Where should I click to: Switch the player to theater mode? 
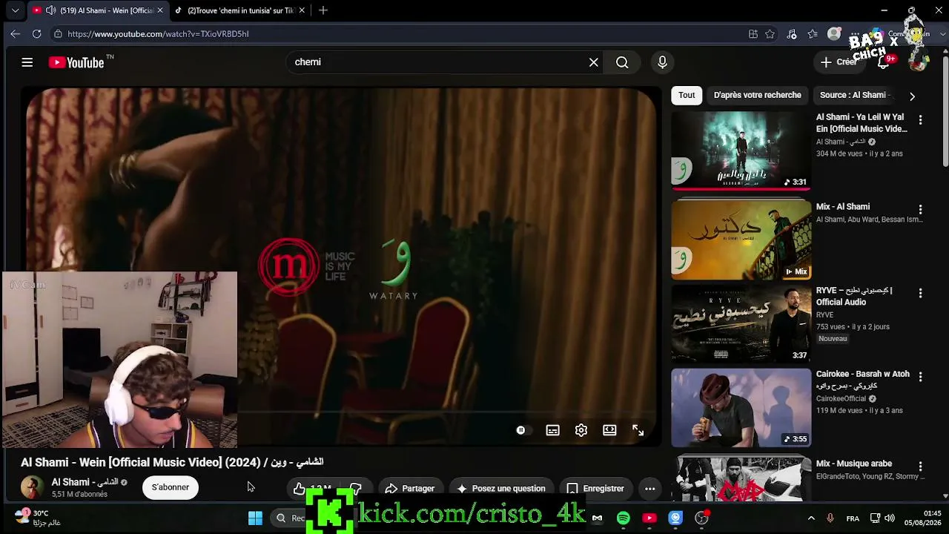(609, 430)
